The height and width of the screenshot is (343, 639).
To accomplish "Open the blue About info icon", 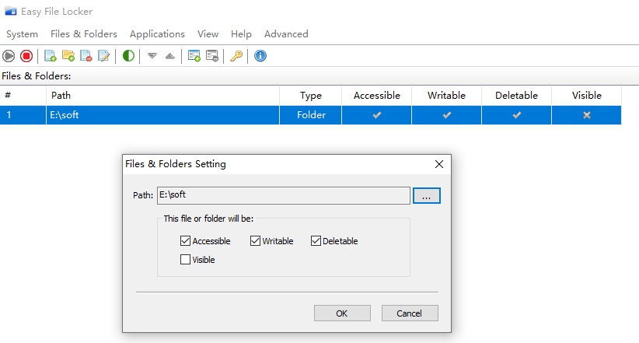I will click(x=260, y=56).
